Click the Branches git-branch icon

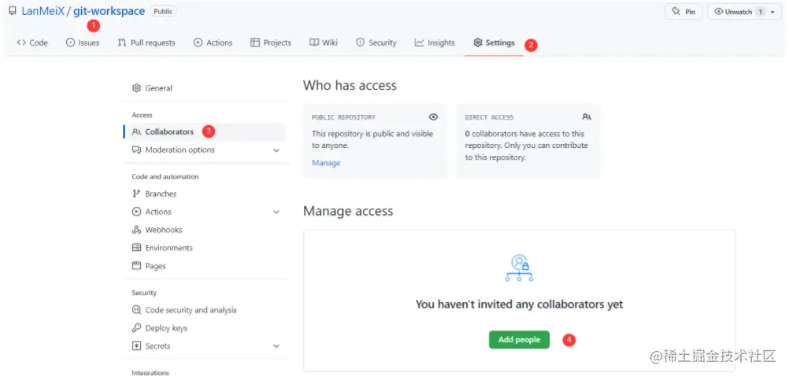tap(136, 194)
